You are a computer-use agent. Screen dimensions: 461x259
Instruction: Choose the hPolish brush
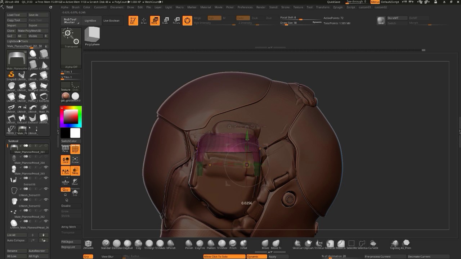[x=171, y=244]
